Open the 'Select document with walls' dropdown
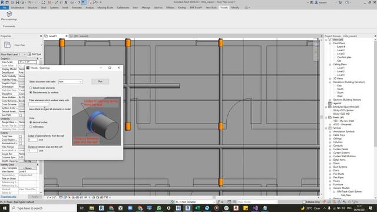 [70, 82]
